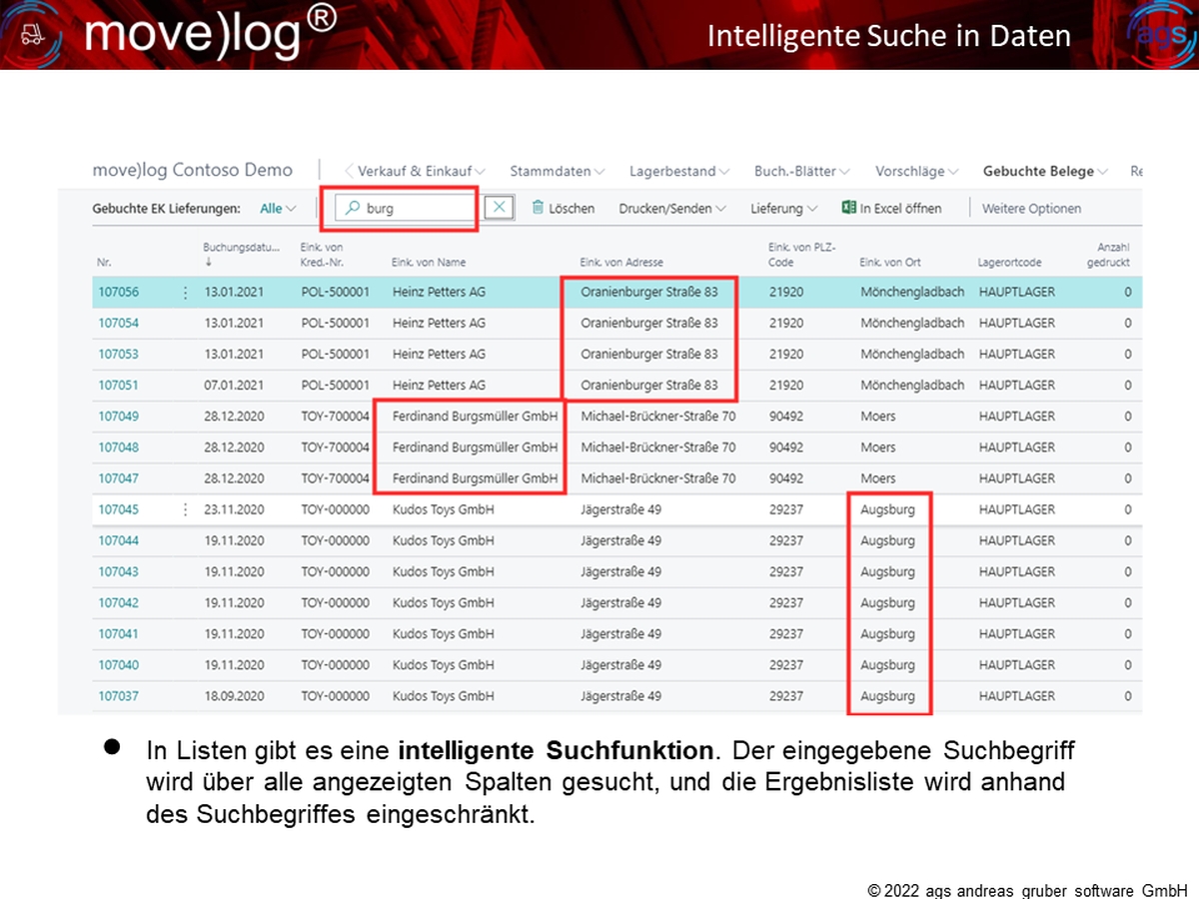The image size is (1199, 899).
Task: Click Augsburg in row 107043
Action: pyautogui.click(x=887, y=572)
